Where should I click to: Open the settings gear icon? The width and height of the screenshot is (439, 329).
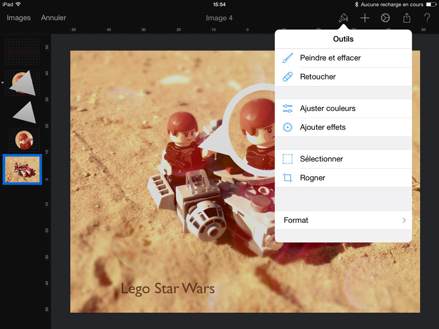point(385,18)
